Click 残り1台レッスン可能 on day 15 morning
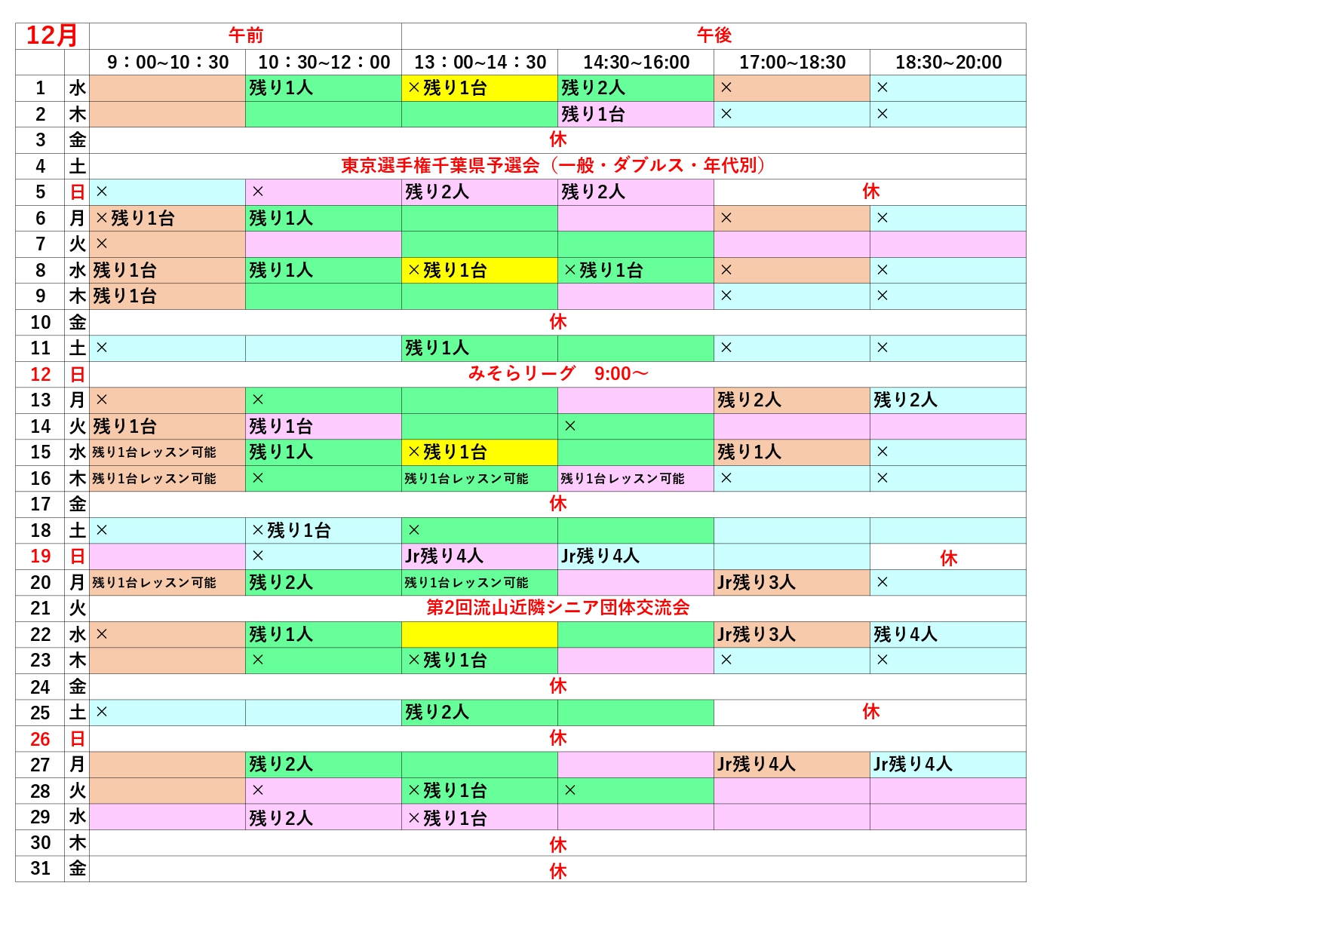Screen dimensions: 1323x935 tap(155, 452)
